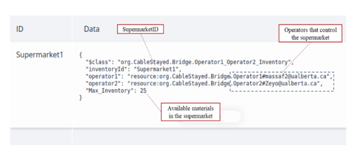Select the Supermarket1 row ID cell
Image resolution: width=353 pixels, height=158 pixels.
coord(40,55)
